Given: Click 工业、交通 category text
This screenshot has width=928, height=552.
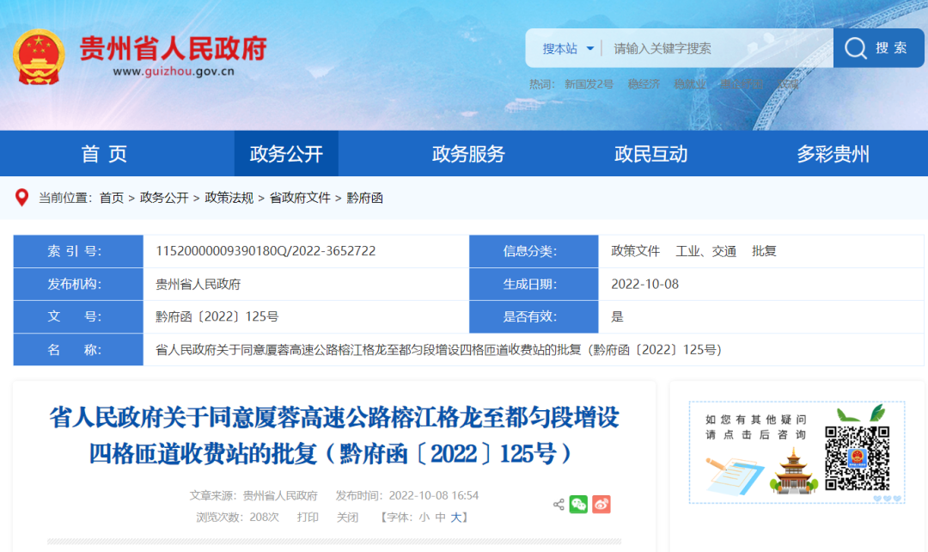Looking at the screenshot, I should point(706,251).
